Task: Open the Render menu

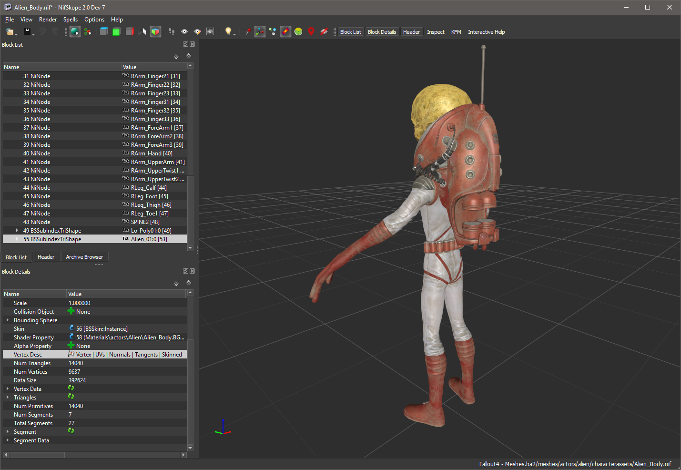Action: pos(48,20)
